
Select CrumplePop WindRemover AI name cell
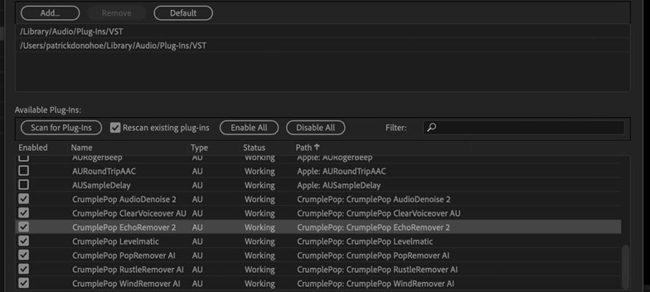(126, 284)
